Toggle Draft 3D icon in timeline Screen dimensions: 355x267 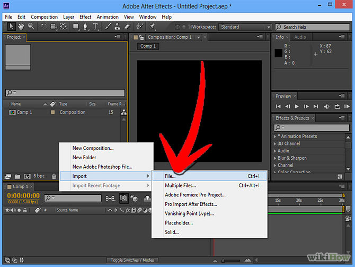point(134,199)
